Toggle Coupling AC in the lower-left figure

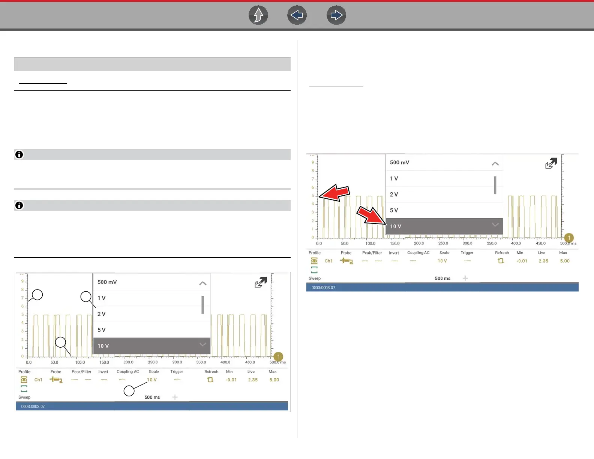(122, 380)
